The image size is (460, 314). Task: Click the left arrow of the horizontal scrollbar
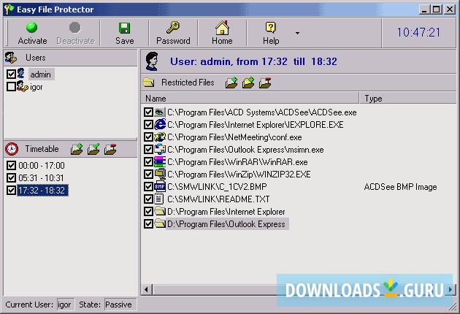pyautogui.click(x=146, y=290)
